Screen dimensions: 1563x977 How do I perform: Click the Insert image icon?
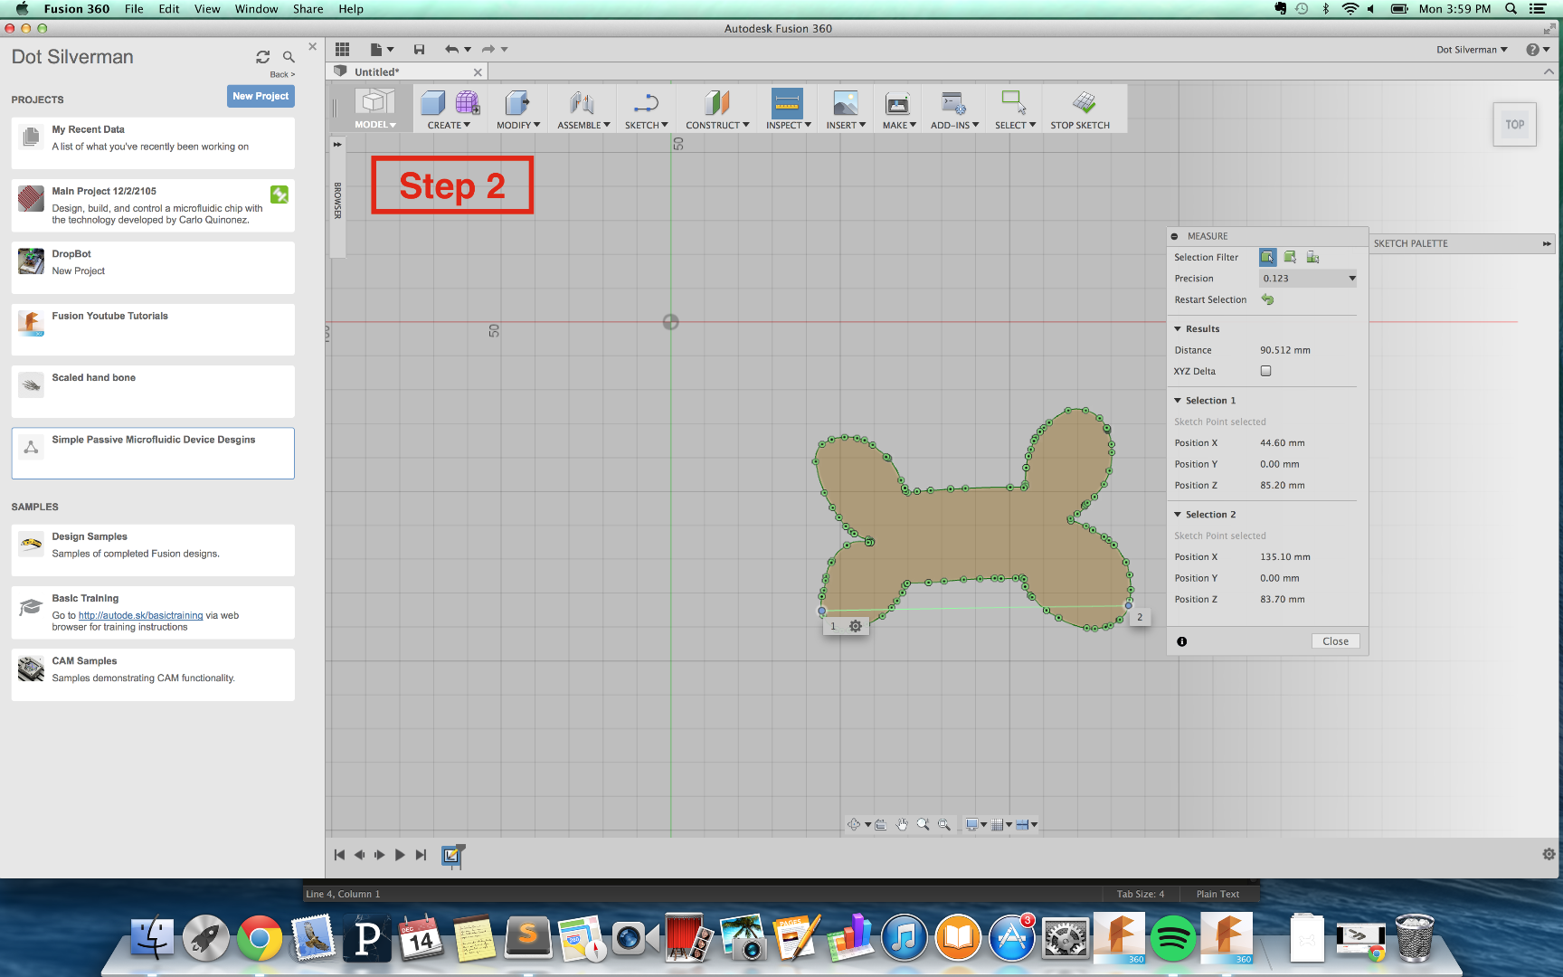click(x=846, y=103)
